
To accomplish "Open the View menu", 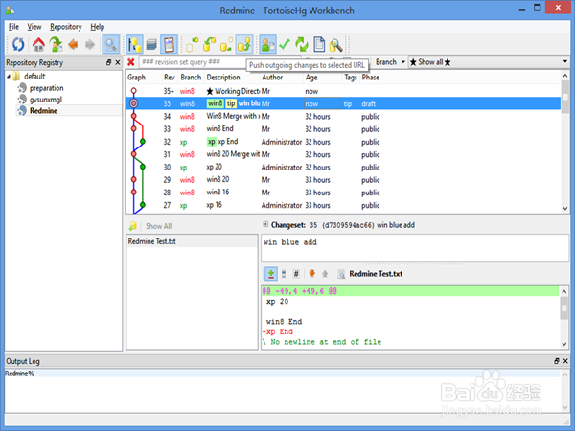I will coord(34,27).
